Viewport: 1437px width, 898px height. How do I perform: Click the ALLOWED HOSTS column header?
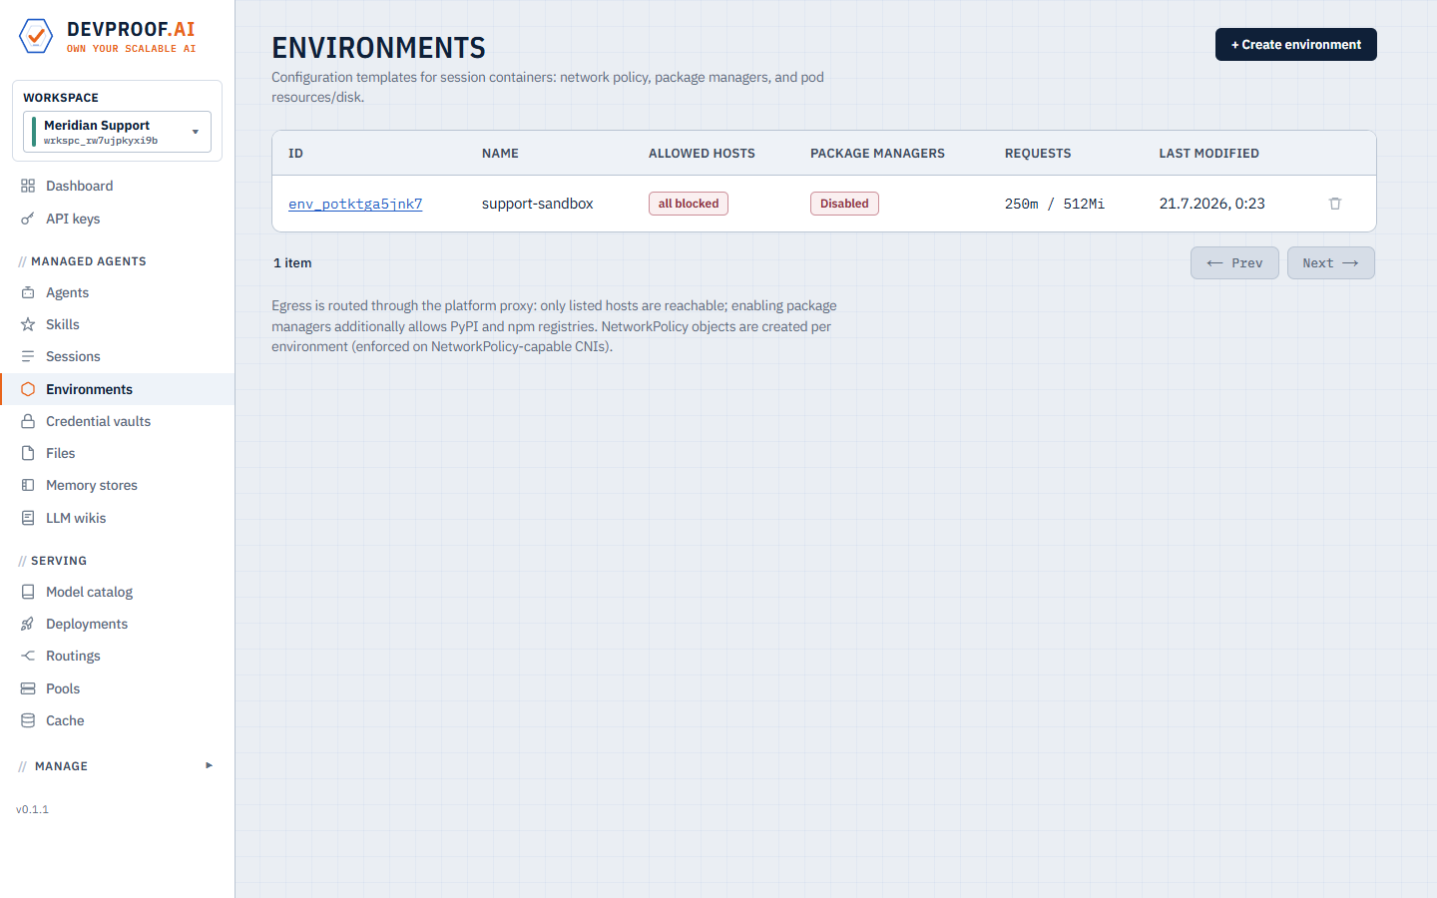pos(702,154)
